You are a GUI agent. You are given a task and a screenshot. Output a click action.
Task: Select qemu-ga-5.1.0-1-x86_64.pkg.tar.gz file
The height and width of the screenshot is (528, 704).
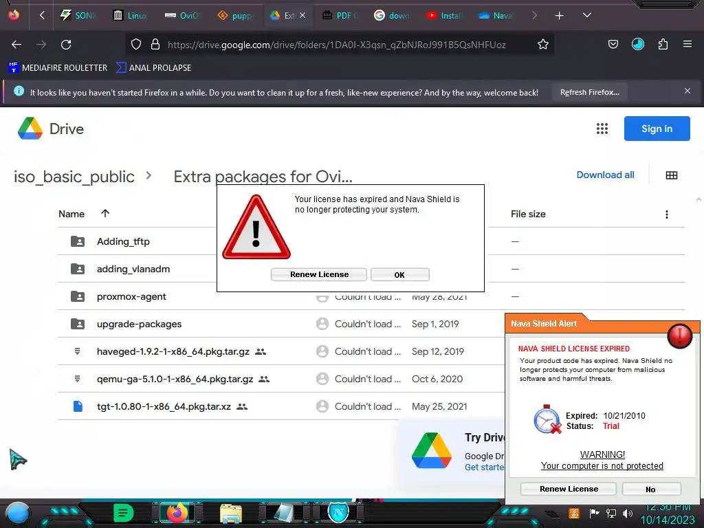175,379
